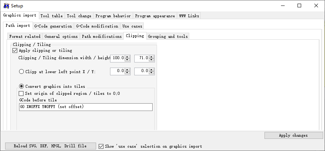Click the Setup app icon in title bar
Screen dimensions: 325x151
point(6,6)
